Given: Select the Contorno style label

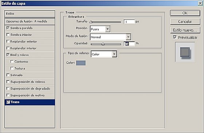Looking at the screenshot, I should point(21,62).
